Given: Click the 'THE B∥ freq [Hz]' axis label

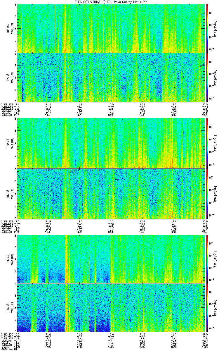Looking at the screenshot, I should click(x=10, y=308).
